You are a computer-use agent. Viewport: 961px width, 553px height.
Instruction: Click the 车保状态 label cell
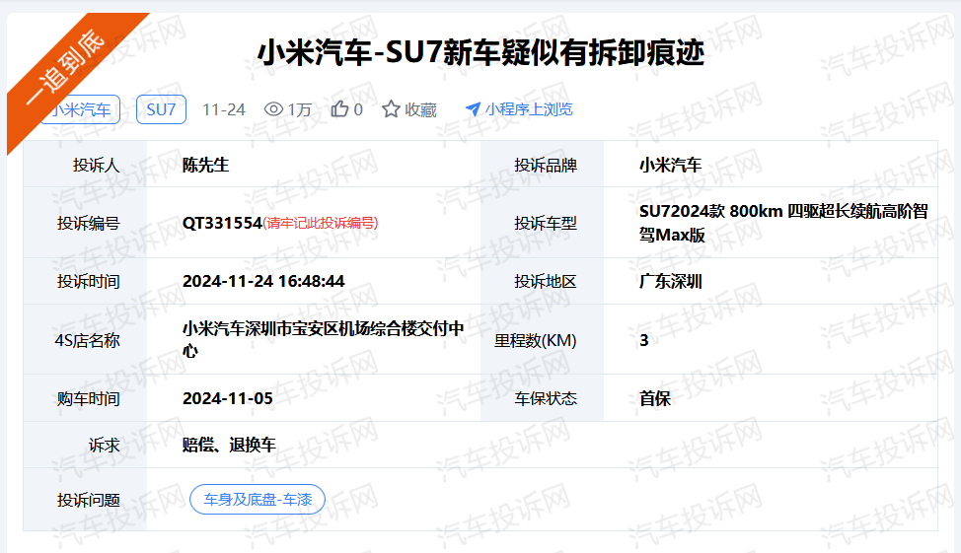[x=543, y=398]
